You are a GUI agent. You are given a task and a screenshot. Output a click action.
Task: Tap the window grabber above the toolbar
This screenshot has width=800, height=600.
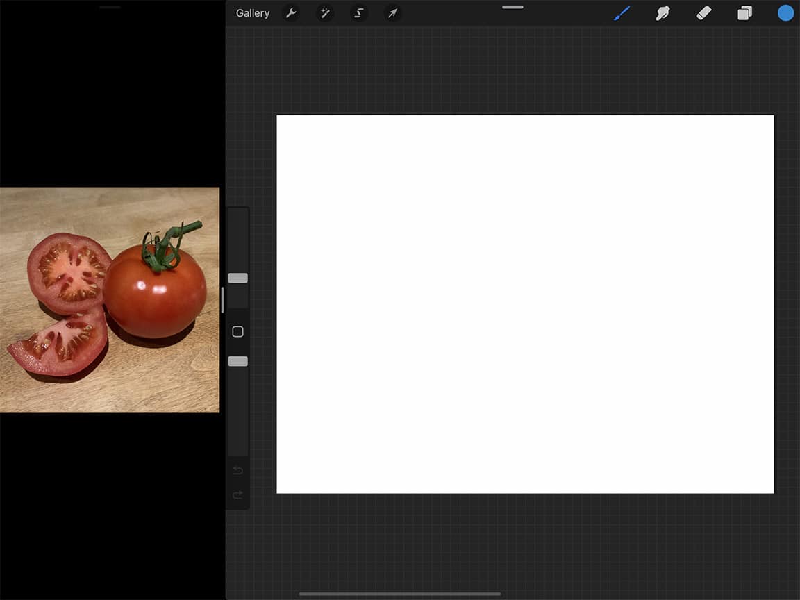(x=512, y=7)
